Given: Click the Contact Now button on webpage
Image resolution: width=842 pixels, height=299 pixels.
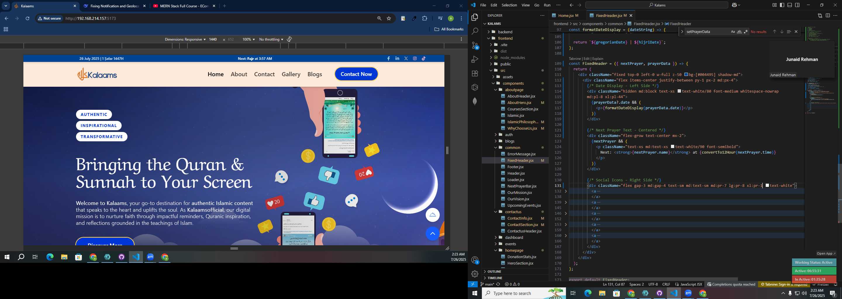Looking at the screenshot, I should [356, 74].
